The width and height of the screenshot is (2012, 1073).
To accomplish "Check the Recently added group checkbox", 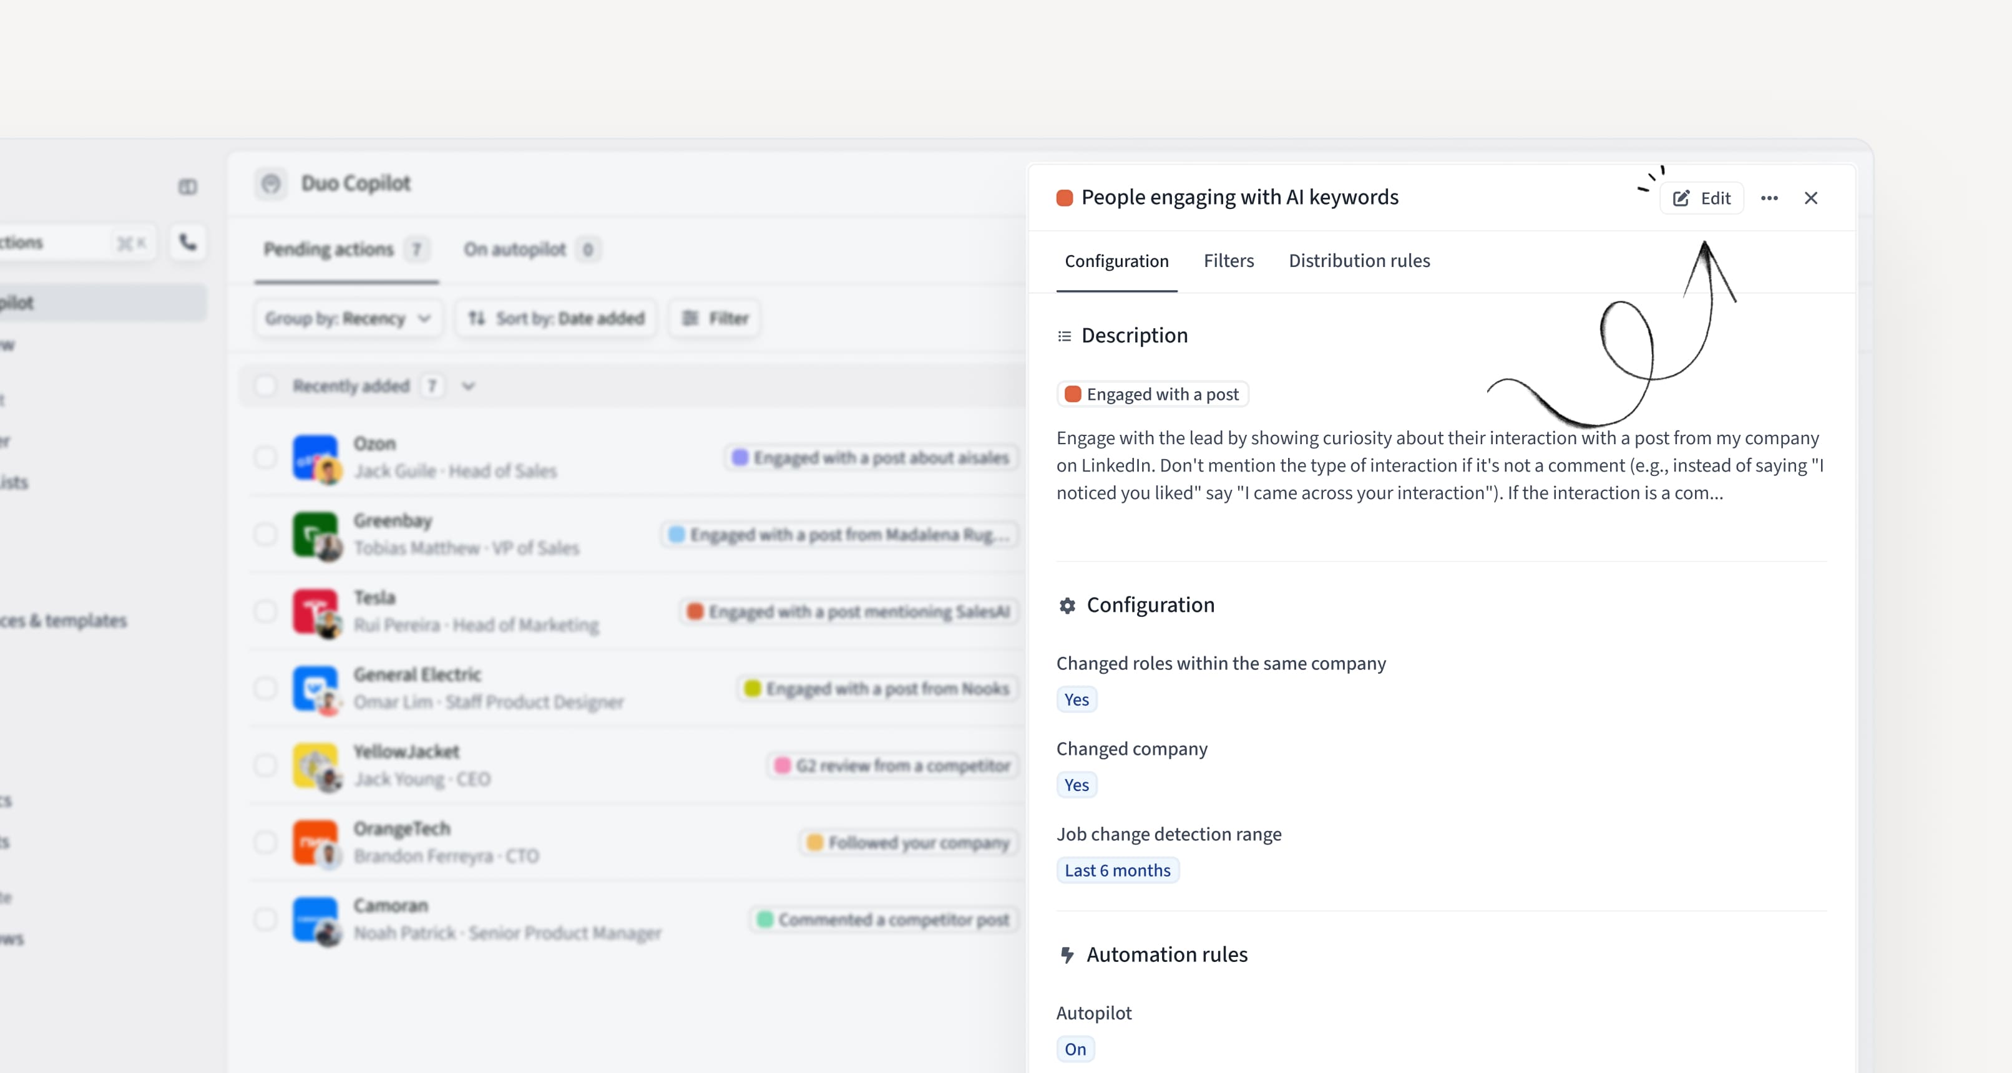I will pyautogui.click(x=266, y=386).
